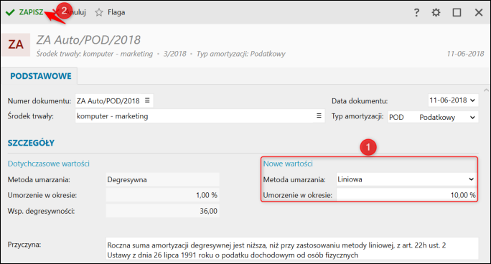Click the green ZAPISZ checkmark icon

click(x=10, y=12)
